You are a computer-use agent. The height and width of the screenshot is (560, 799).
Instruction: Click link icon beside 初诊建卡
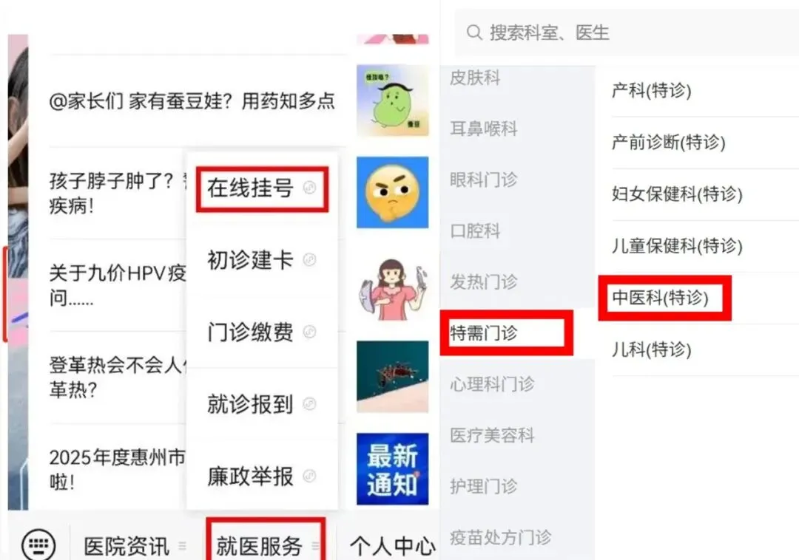click(309, 260)
